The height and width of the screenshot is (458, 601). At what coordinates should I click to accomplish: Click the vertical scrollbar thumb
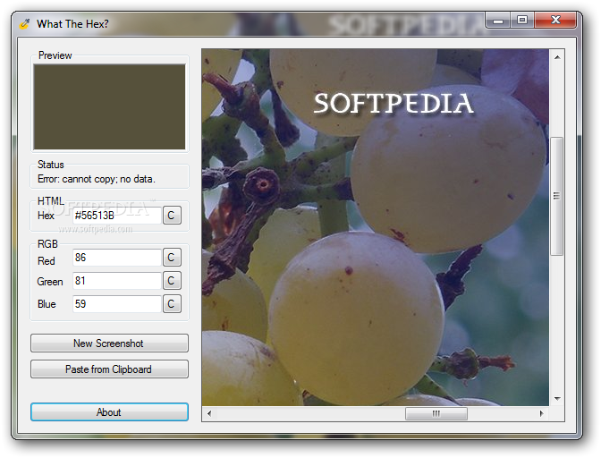(x=556, y=196)
